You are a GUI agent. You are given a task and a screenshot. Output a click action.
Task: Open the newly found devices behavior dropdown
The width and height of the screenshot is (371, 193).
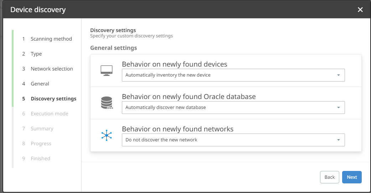click(x=233, y=75)
